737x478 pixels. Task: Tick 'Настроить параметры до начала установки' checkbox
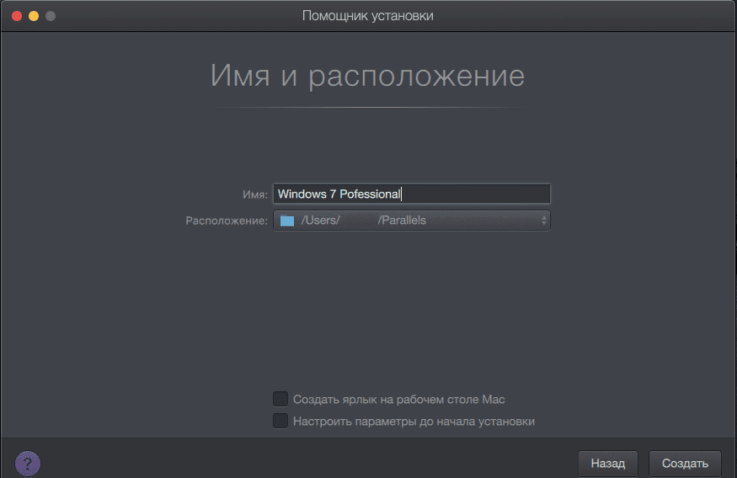(280, 421)
